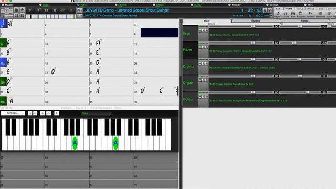The width and height of the screenshot is (336, 189).
Task: Select the Melody track radio button
Action: click(x=229, y=5)
